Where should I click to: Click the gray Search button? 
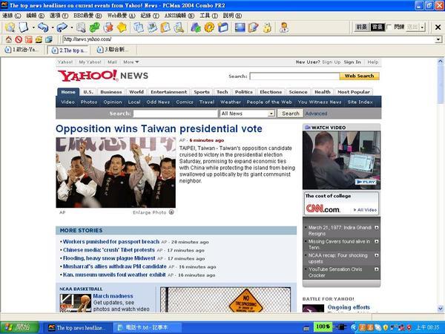290,114
